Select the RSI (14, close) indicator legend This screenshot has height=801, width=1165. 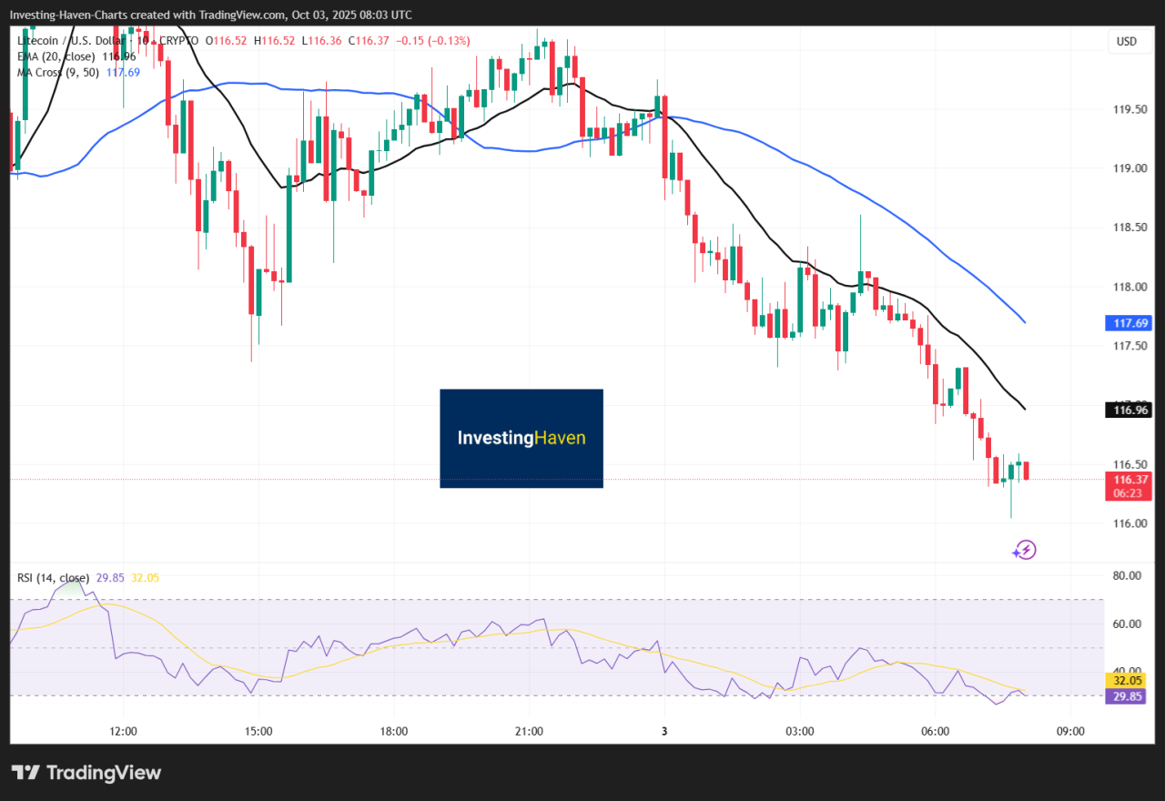(53, 577)
